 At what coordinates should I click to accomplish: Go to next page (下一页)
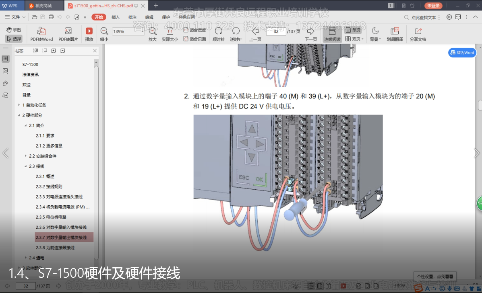[x=311, y=34]
